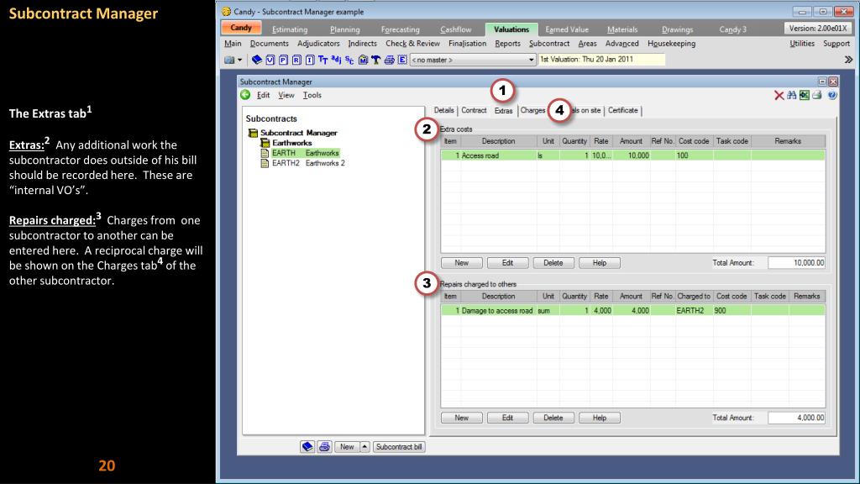Click the adj adjudicator icon in toolbar
This screenshot has height=484, width=860.
(336, 60)
